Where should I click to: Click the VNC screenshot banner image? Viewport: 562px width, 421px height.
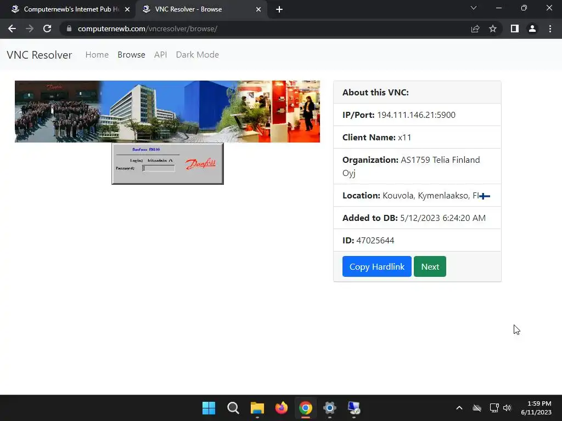[167, 111]
